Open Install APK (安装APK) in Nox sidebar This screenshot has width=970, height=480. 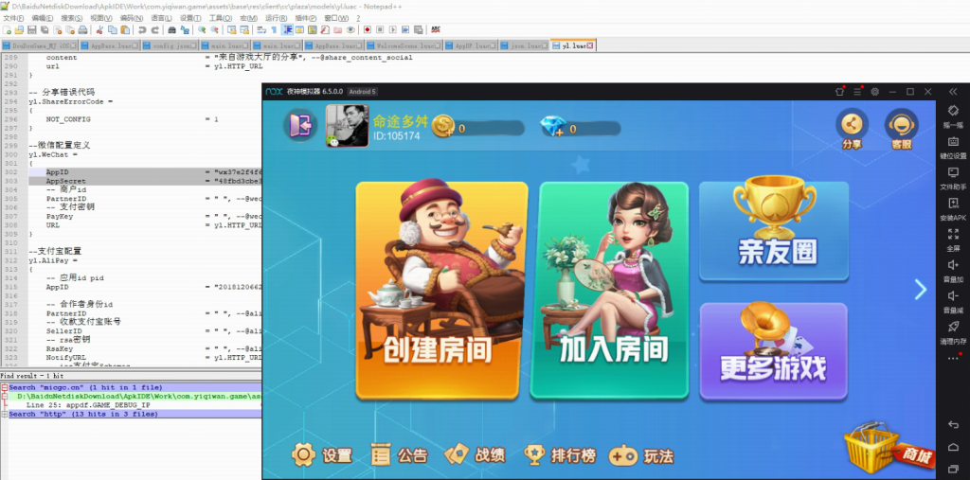[x=953, y=206]
